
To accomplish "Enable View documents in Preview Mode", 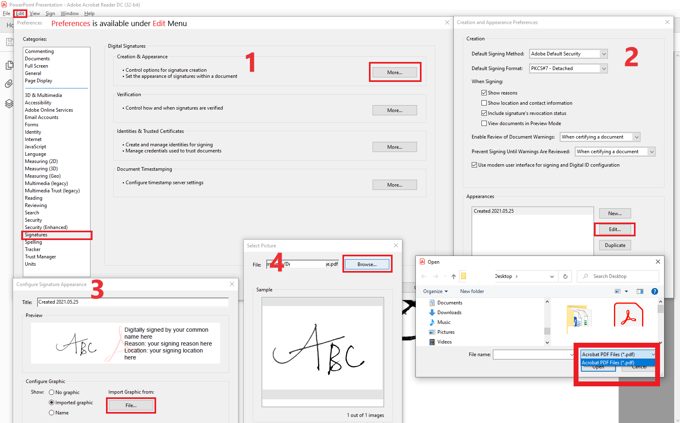I will click(484, 123).
